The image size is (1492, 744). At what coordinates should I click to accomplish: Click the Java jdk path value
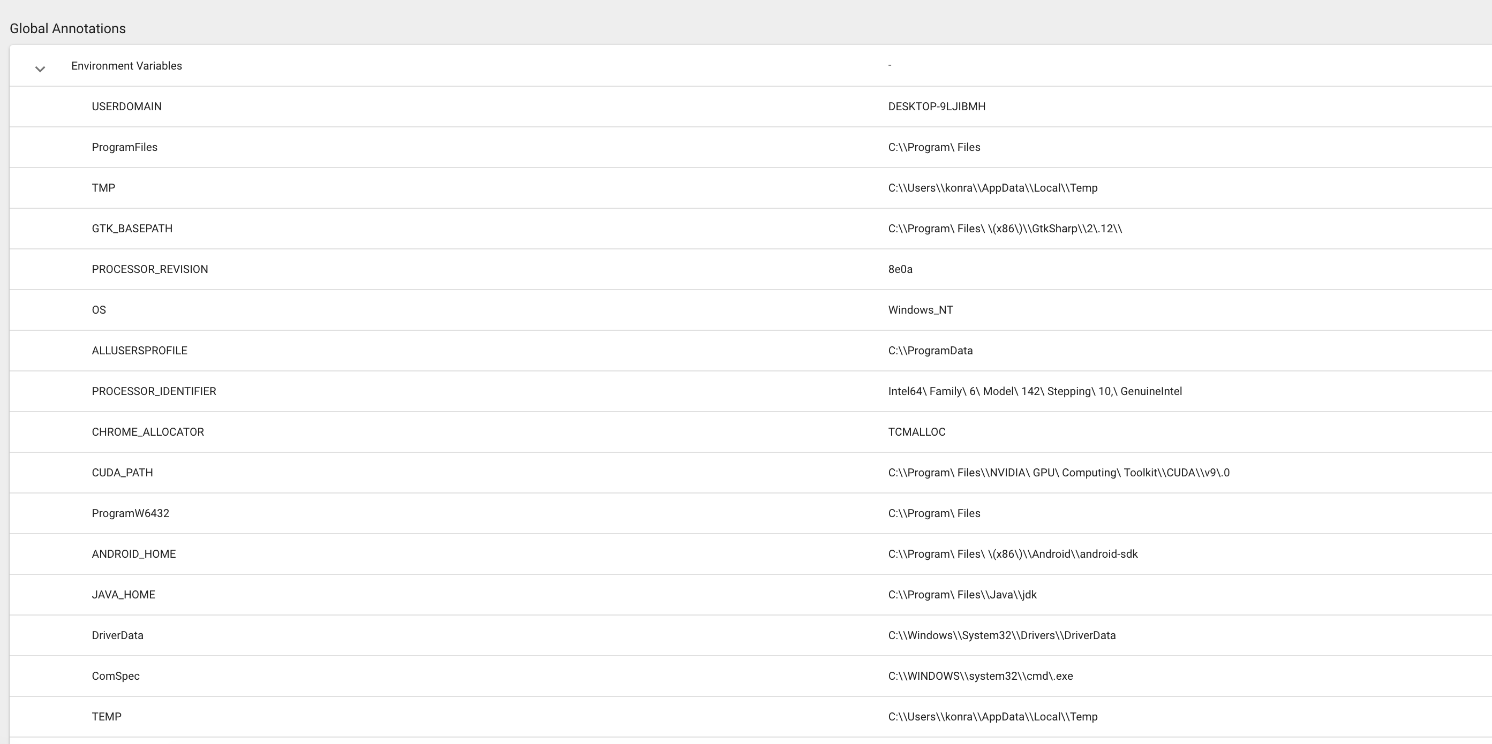(x=962, y=595)
